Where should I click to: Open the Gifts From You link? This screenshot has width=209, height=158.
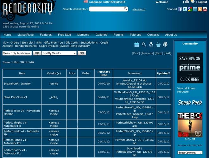coord(54,43)
